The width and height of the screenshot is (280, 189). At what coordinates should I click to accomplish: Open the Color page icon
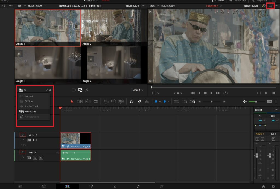pos(115,186)
